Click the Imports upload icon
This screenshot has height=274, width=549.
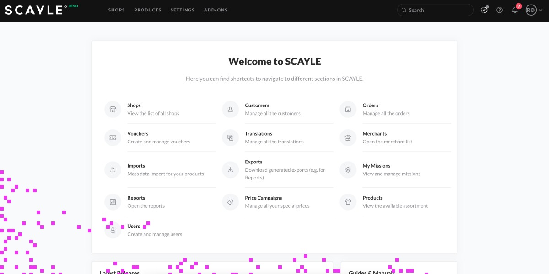tap(113, 170)
